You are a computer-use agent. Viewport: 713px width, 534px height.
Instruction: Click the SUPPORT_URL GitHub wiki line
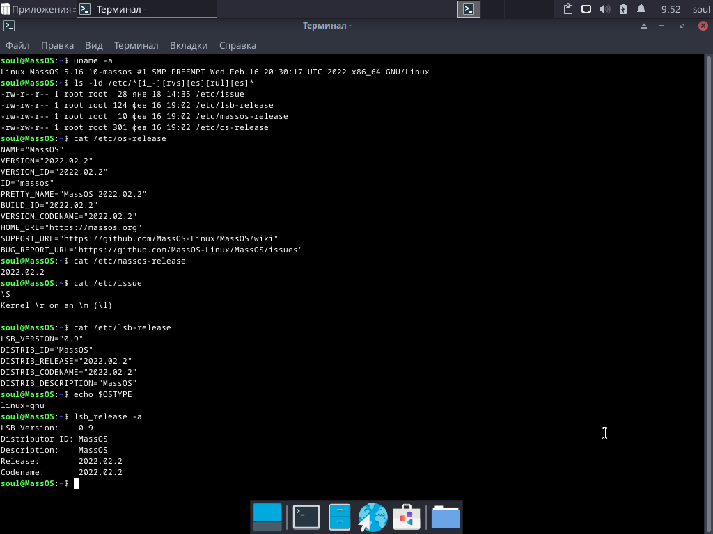pyautogui.click(x=139, y=238)
